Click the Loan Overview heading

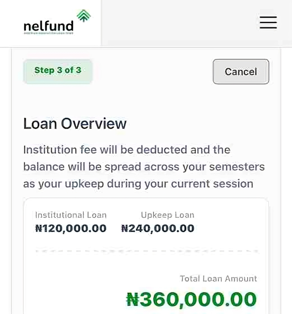pyautogui.click(x=75, y=124)
